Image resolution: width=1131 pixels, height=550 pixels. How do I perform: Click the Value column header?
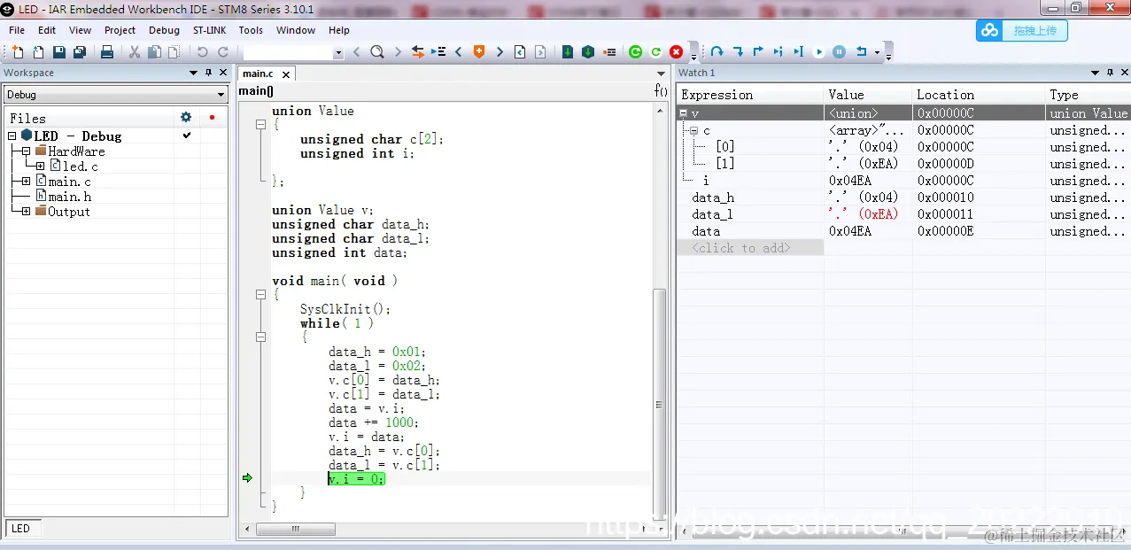point(868,95)
